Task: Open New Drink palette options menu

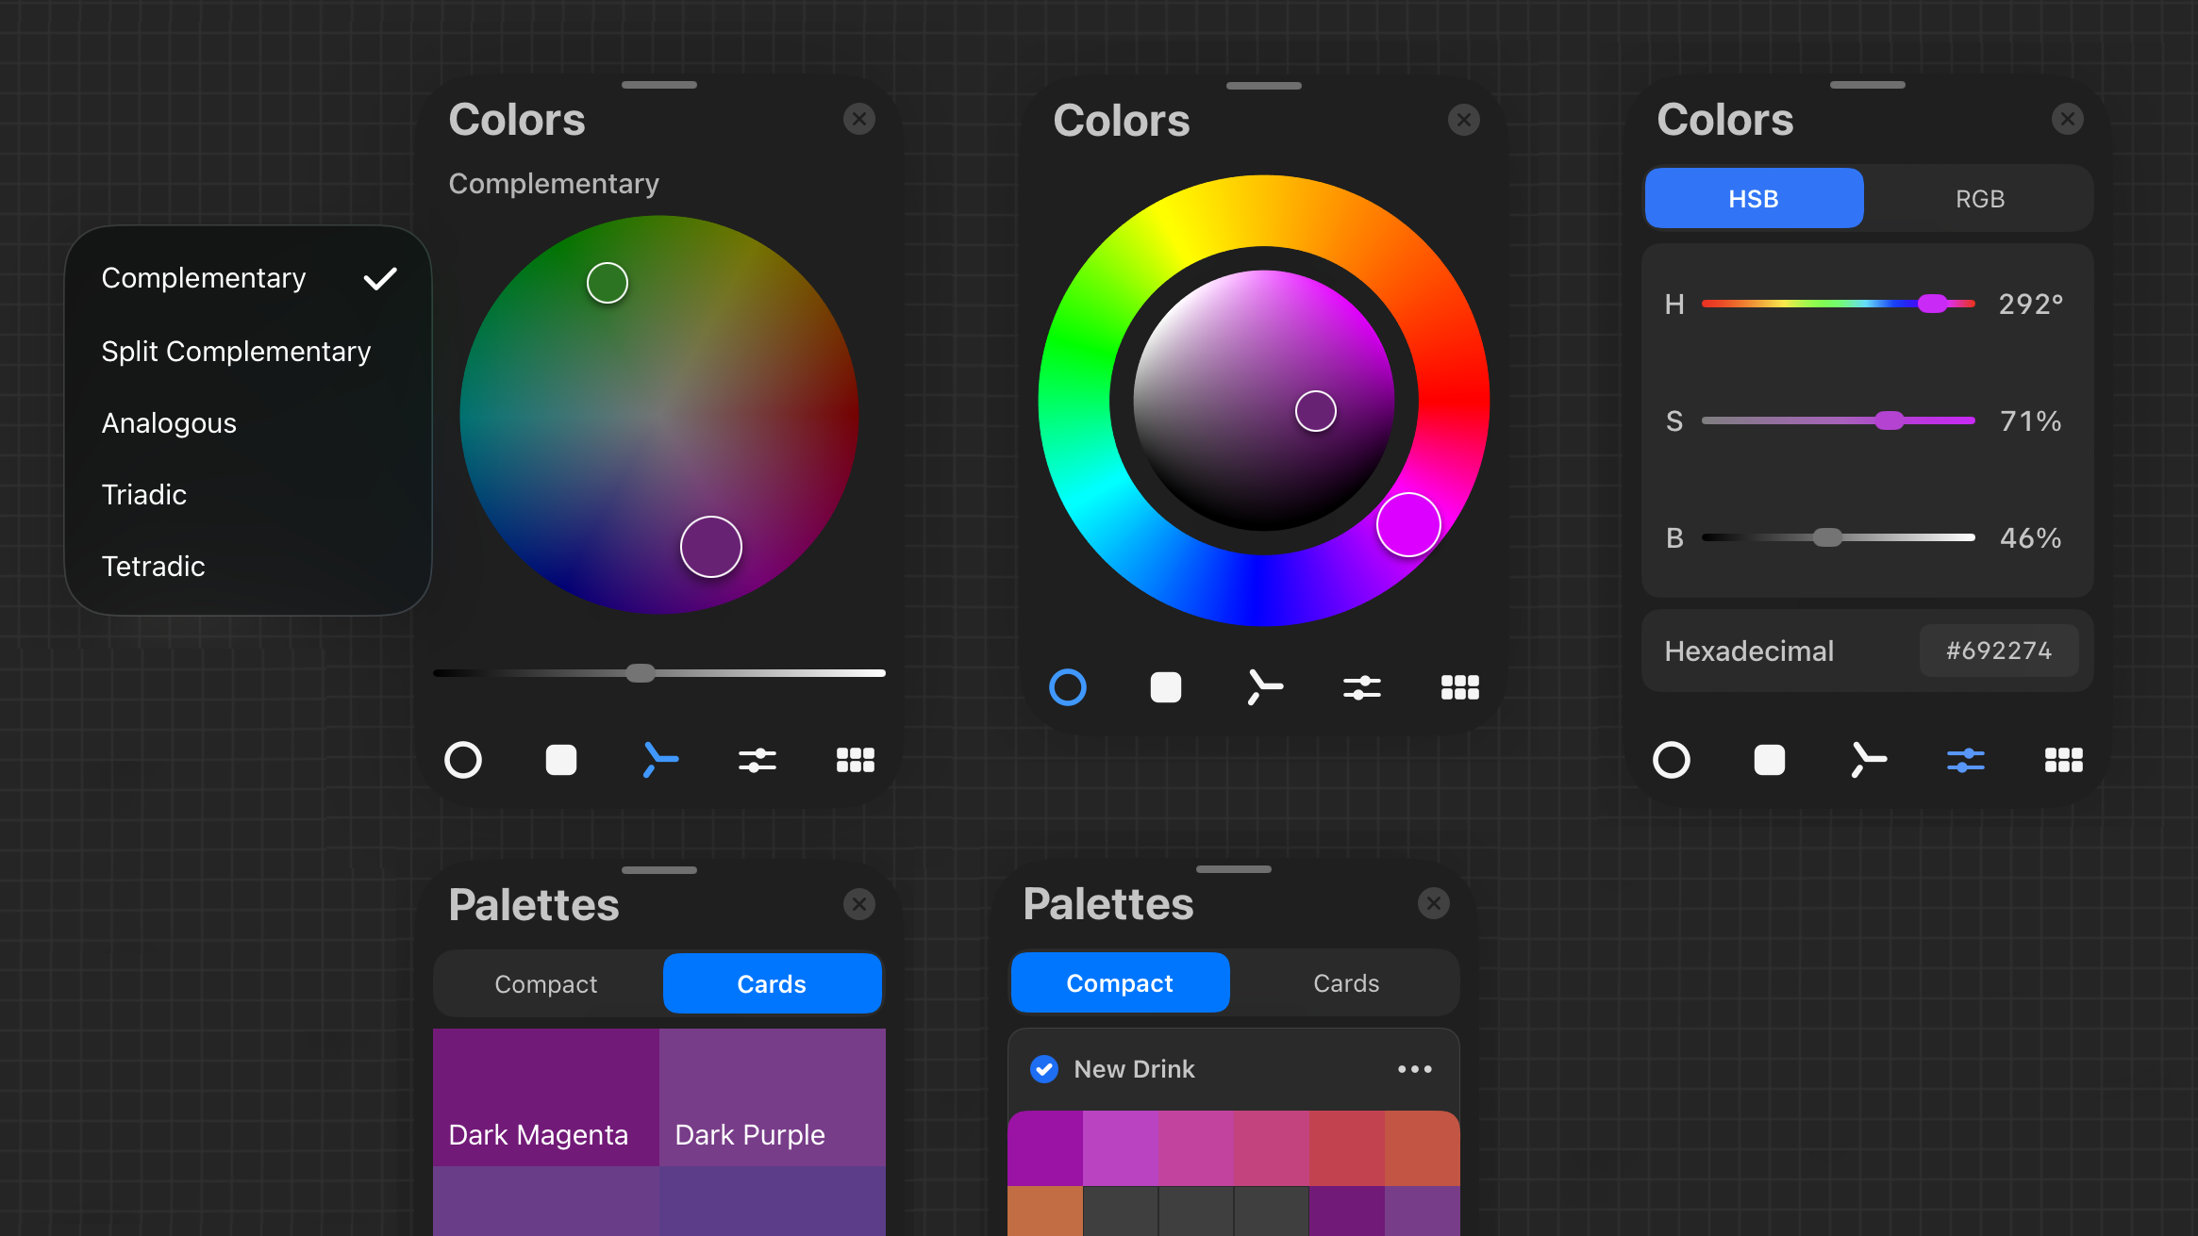Action: pyautogui.click(x=1415, y=1069)
